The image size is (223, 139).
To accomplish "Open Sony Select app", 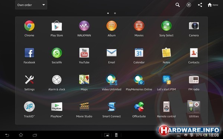I will (167, 26).
